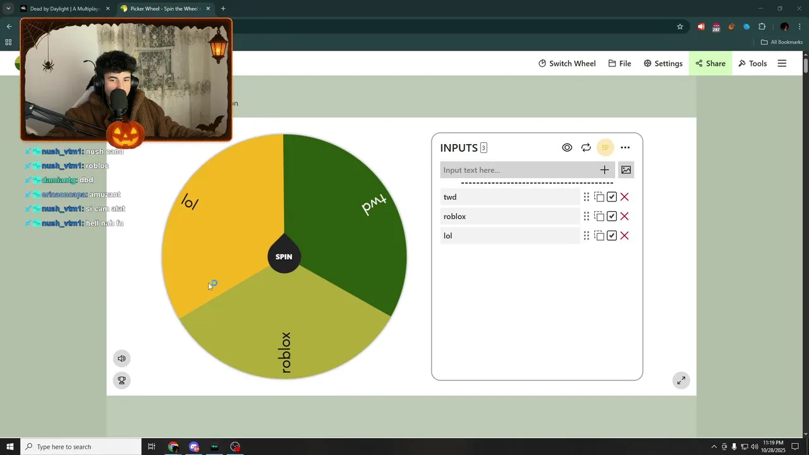The image size is (809, 455).
Task: Switch to the Dead by Daylight tab
Action: (64, 9)
